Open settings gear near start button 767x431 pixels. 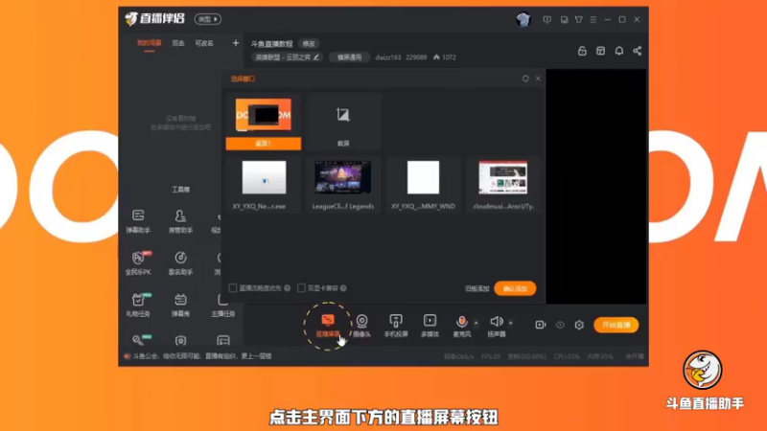coord(579,325)
